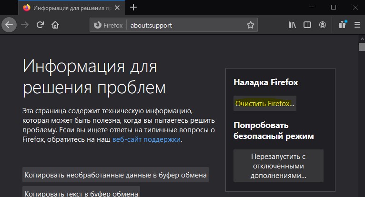Open the Firefox account icon
Image resolution: width=365 pixels, height=197 pixels.
(323, 25)
